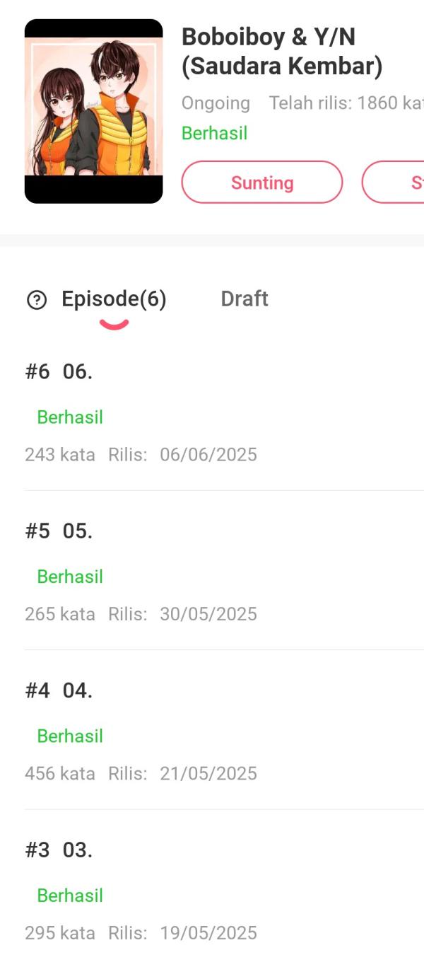Select the Episode(6) tab

(114, 299)
